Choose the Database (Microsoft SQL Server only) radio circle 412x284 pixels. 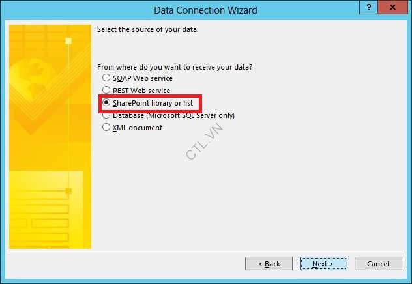click(106, 115)
